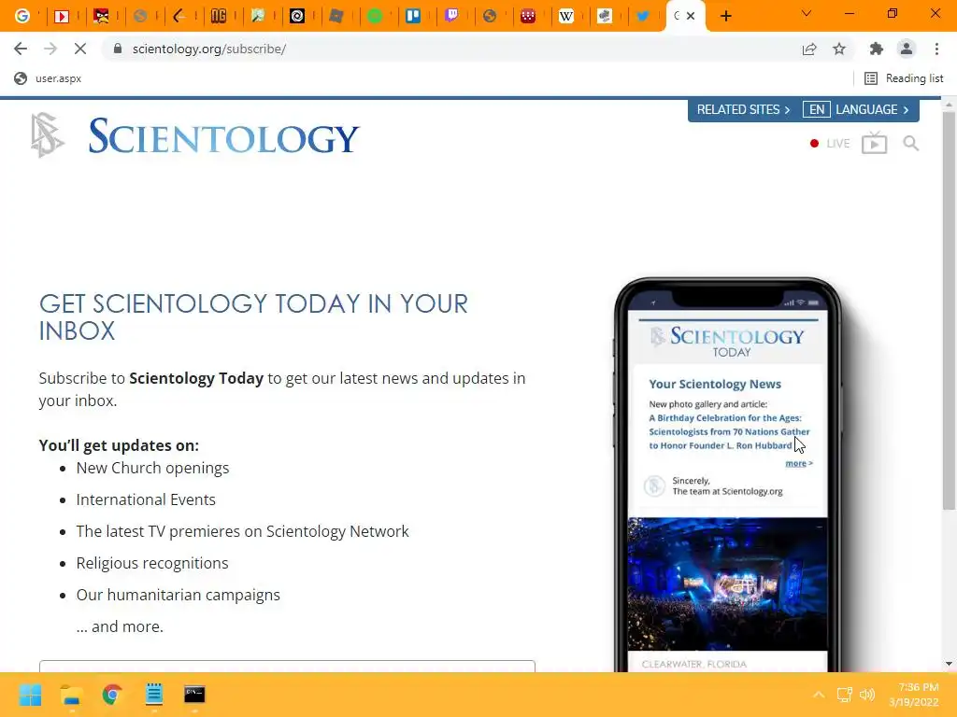957x717 pixels.
Task: Switch to the green circle tab
Action: pos(375,16)
